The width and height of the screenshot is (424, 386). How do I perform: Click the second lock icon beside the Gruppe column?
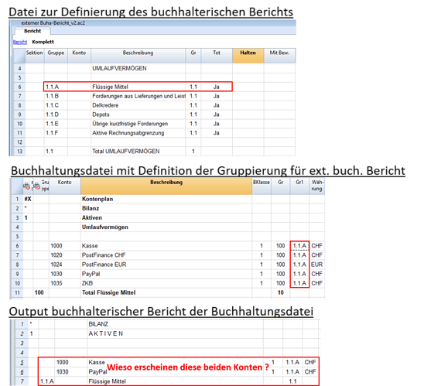pyautogui.click(x=37, y=186)
